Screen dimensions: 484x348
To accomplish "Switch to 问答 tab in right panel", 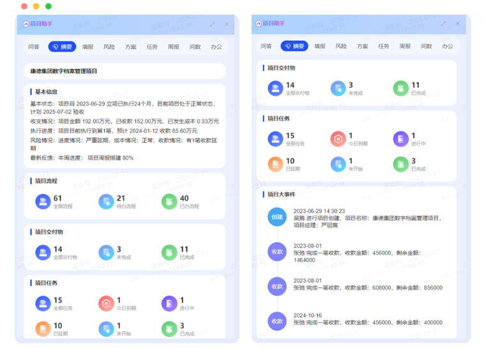I will (x=266, y=47).
